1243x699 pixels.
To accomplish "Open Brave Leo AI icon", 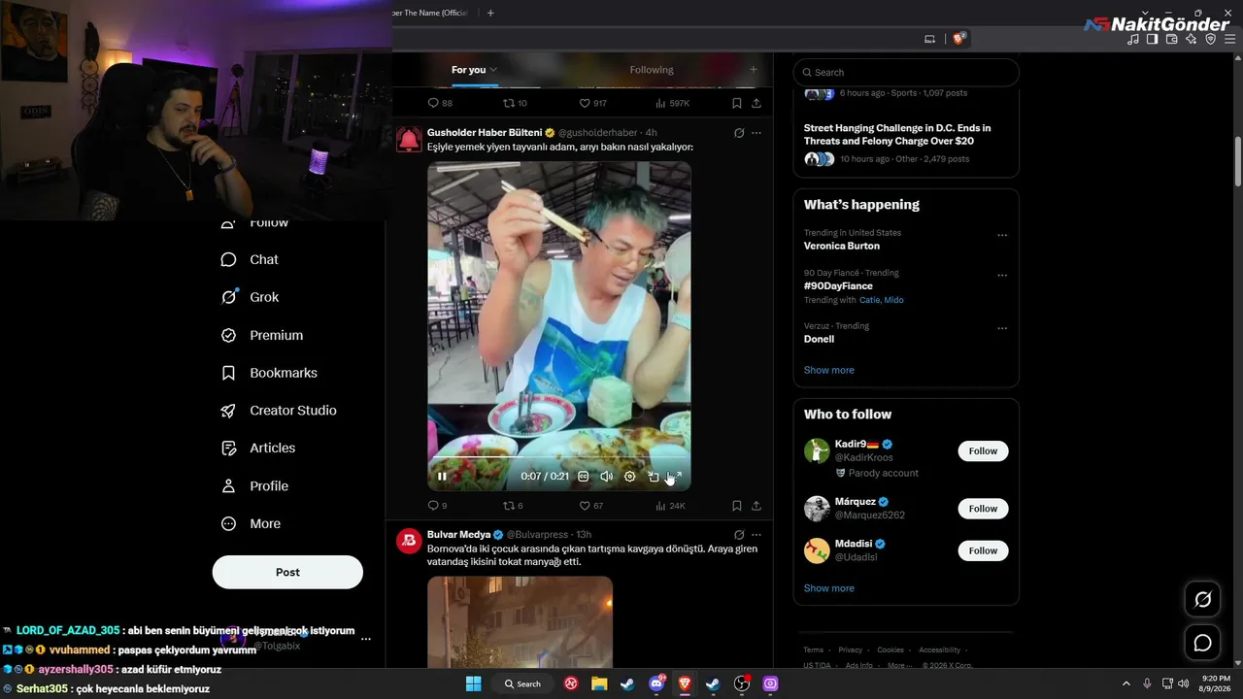I will 1191,39.
